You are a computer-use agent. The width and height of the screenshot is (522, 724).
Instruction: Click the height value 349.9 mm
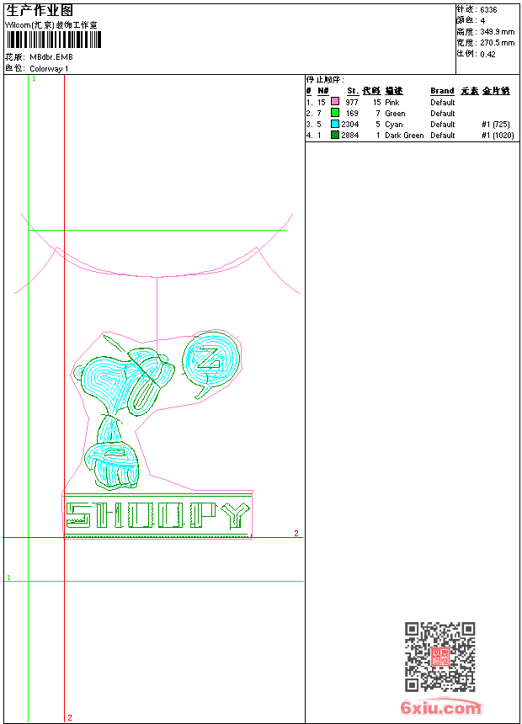point(497,32)
